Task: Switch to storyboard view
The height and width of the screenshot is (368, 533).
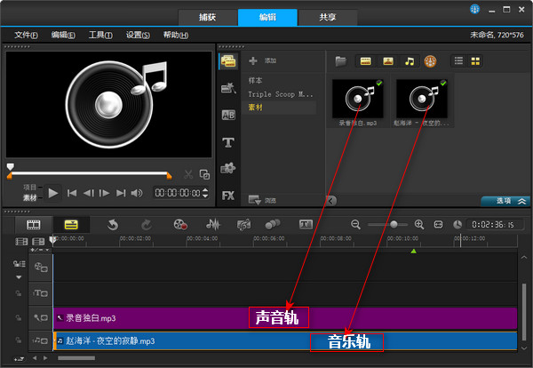Action: [34, 225]
